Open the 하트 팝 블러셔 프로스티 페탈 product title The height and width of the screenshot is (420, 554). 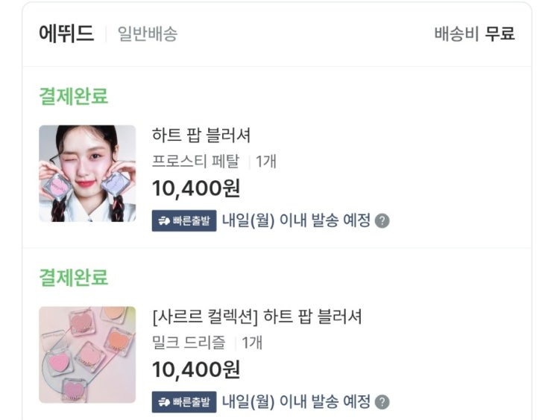(201, 136)
